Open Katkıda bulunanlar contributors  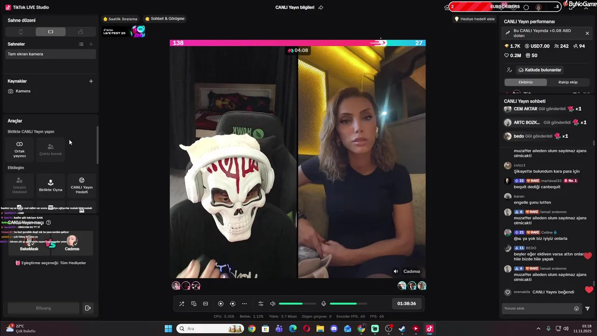540,70
